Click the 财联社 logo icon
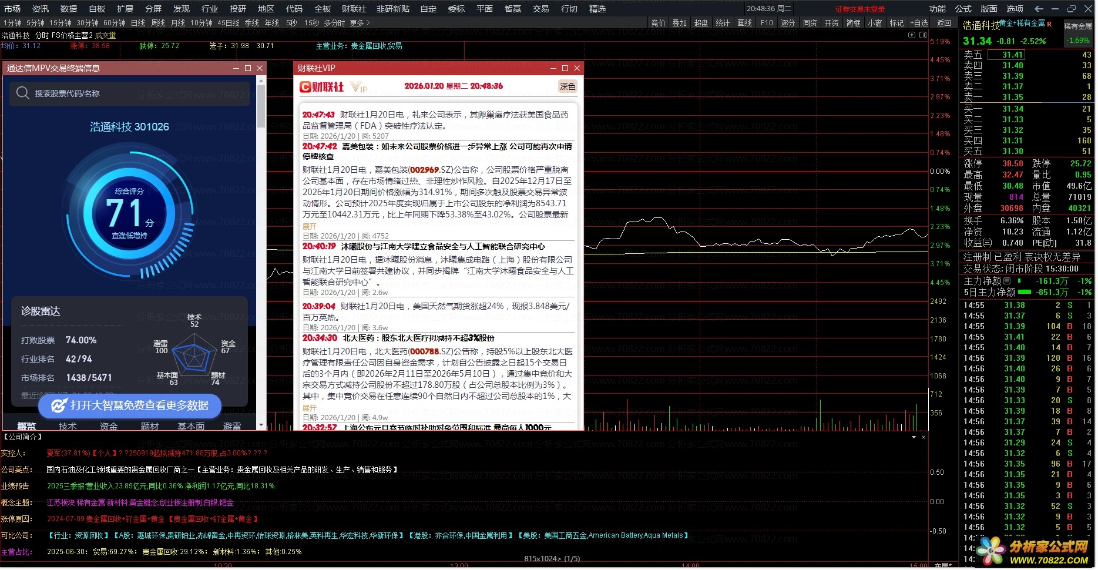 321,87
